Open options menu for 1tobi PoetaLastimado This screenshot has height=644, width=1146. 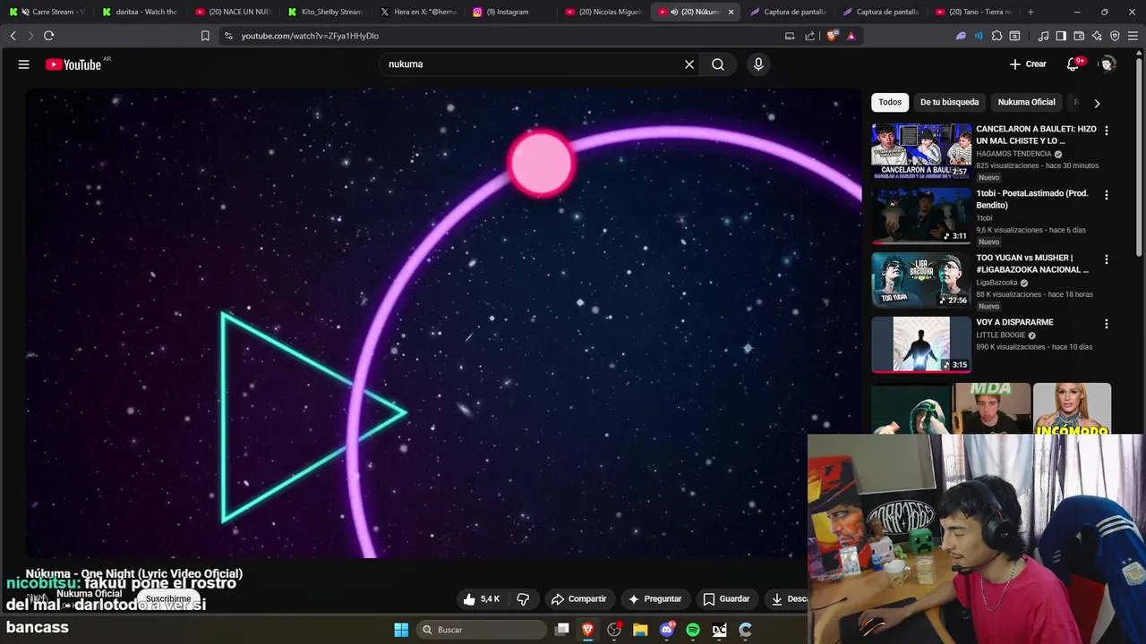[1107, 195]
